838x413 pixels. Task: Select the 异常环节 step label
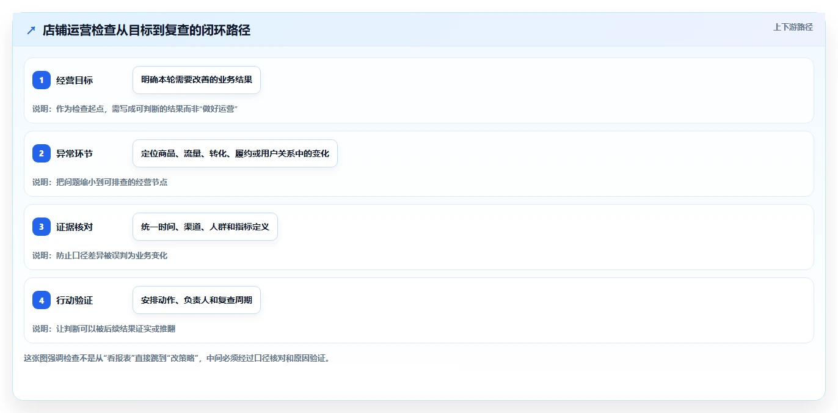(x=75, y=153)
